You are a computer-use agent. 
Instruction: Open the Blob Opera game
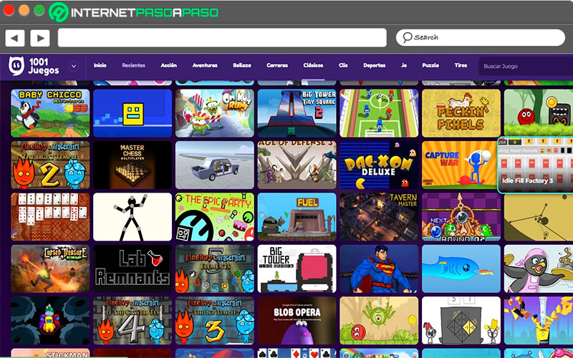[297, 321]
